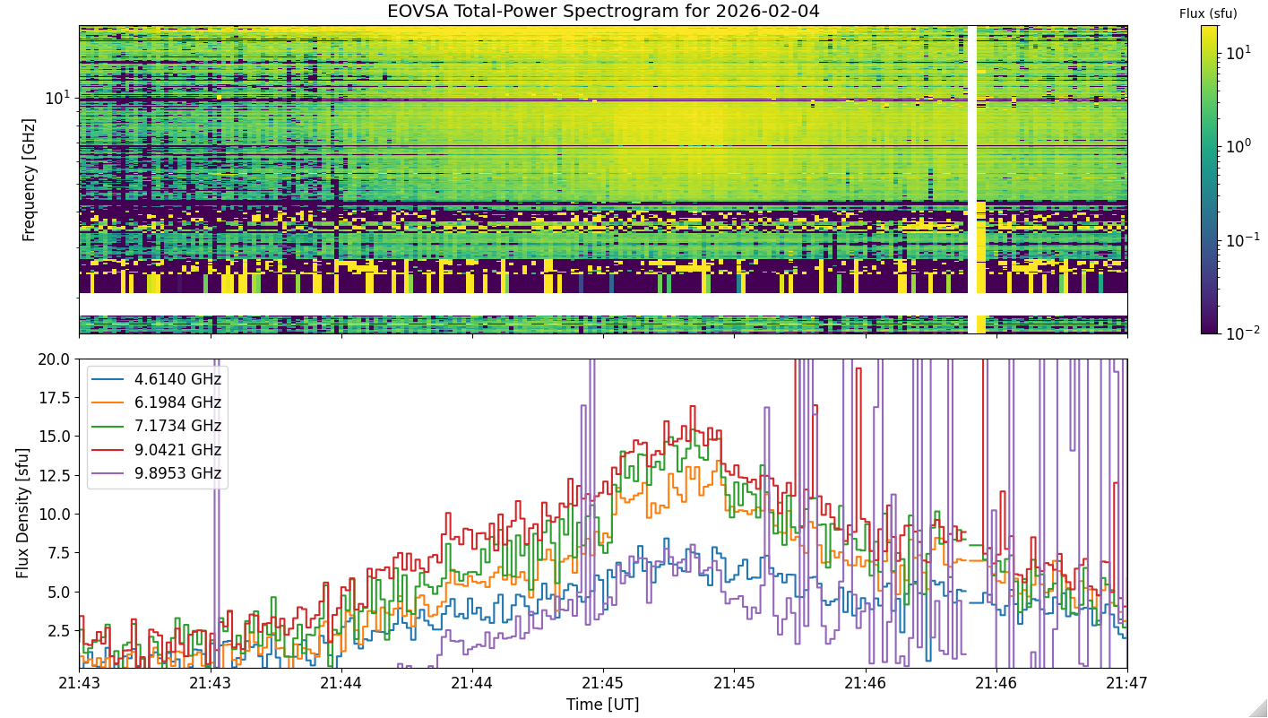
Task: Click the purple 9.8953 GHz legend line
Action: (x=107, y=473)
